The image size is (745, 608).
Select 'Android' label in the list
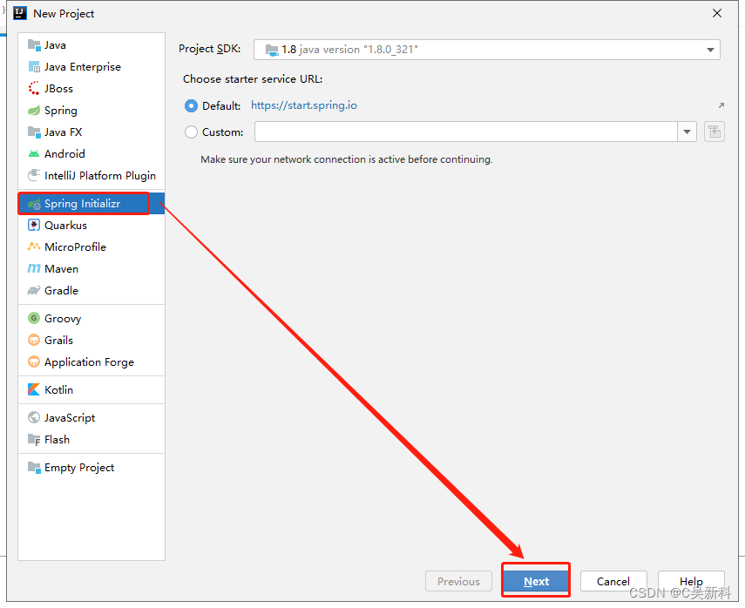pyautogui.click(x=64, y=154)
